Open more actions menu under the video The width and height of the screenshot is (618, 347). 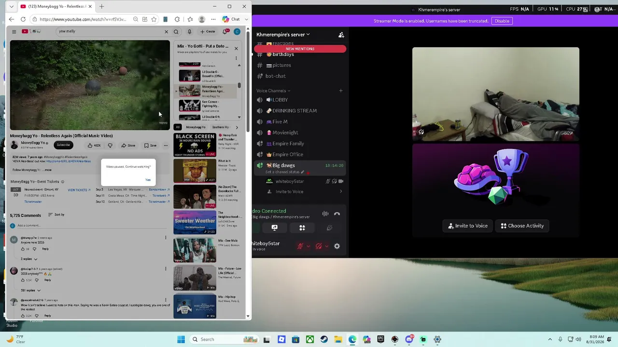166,146
